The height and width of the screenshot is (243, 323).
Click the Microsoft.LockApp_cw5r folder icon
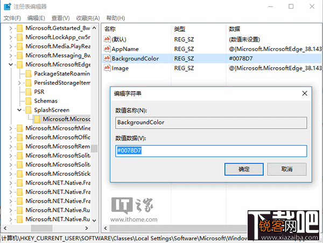pos(20,37)
